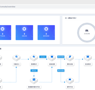Select the 真实设备 tag
Viewport: 95px width, 90px height.
click(x=61, y=70)
